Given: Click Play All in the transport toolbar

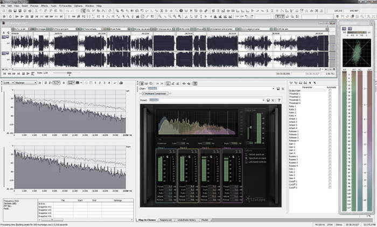Looking at the screenshot, I should click(17, 17).
